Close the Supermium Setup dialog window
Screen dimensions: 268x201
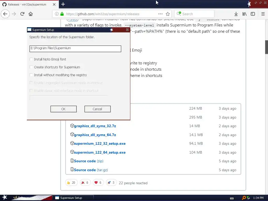pos(127,30)
